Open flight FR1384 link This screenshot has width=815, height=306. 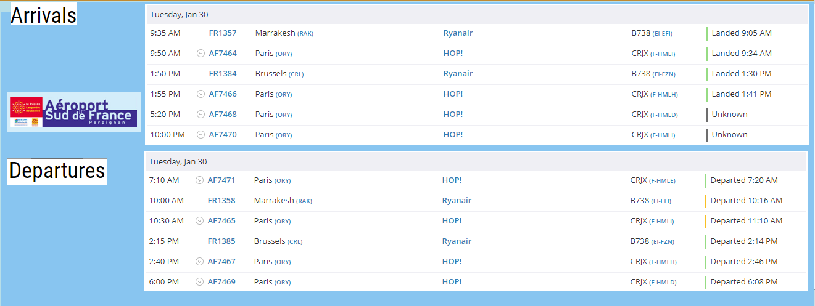tap(223, 74)
